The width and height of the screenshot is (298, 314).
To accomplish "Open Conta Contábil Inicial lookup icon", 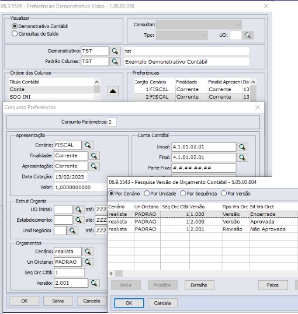I will pyautogui.click(x=242, y=147).
